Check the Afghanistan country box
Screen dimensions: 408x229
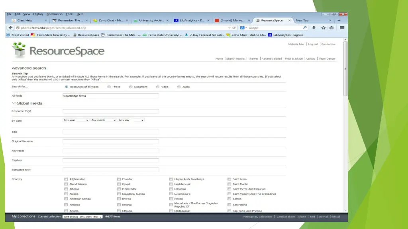[66, 179]
